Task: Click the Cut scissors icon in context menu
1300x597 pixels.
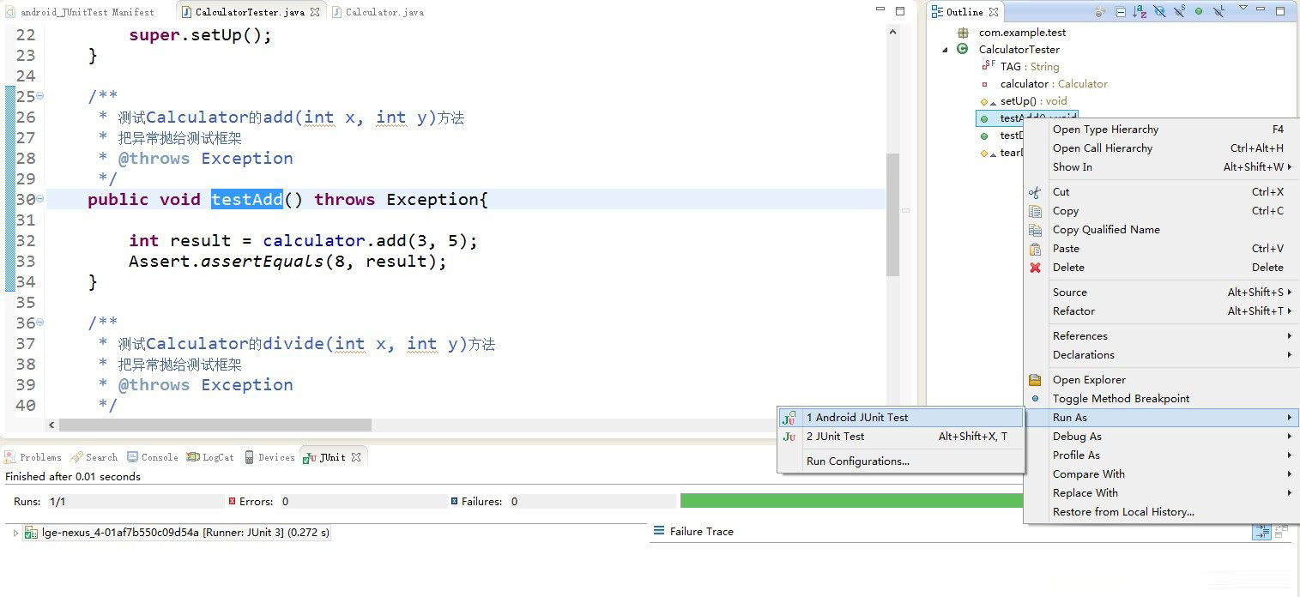Action: tap(1035, 192)
